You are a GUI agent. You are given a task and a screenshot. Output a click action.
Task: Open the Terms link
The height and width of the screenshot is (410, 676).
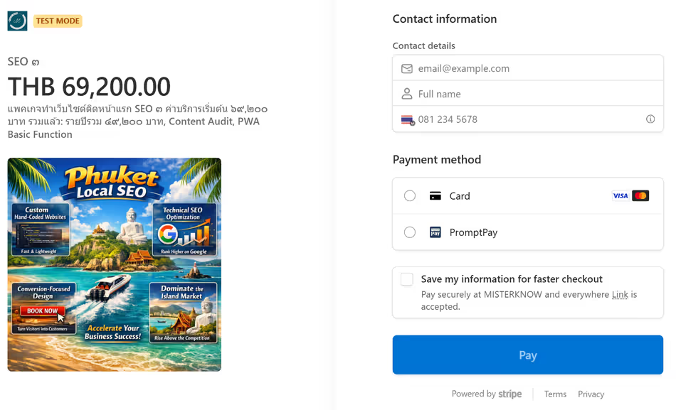pos(555,394)
